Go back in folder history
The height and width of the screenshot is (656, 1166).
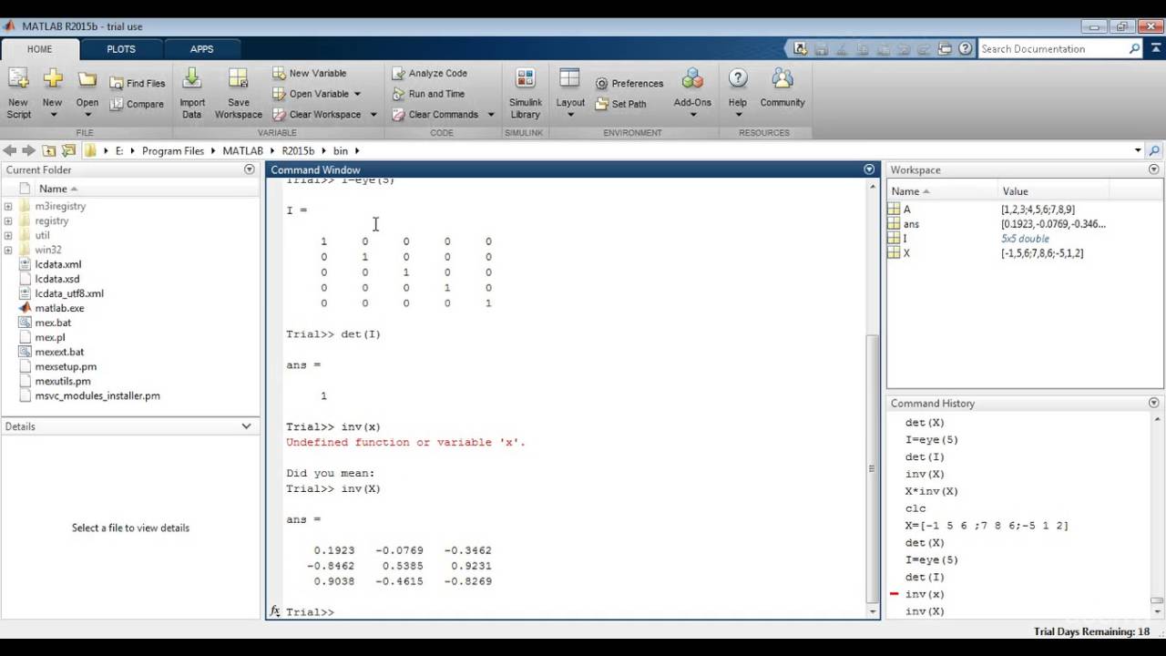click(x=10, y=150)
